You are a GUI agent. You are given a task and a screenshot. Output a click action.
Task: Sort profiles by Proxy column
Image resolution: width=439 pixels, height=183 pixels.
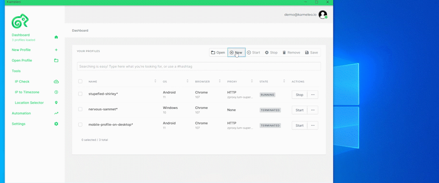(x=252, y=81)
